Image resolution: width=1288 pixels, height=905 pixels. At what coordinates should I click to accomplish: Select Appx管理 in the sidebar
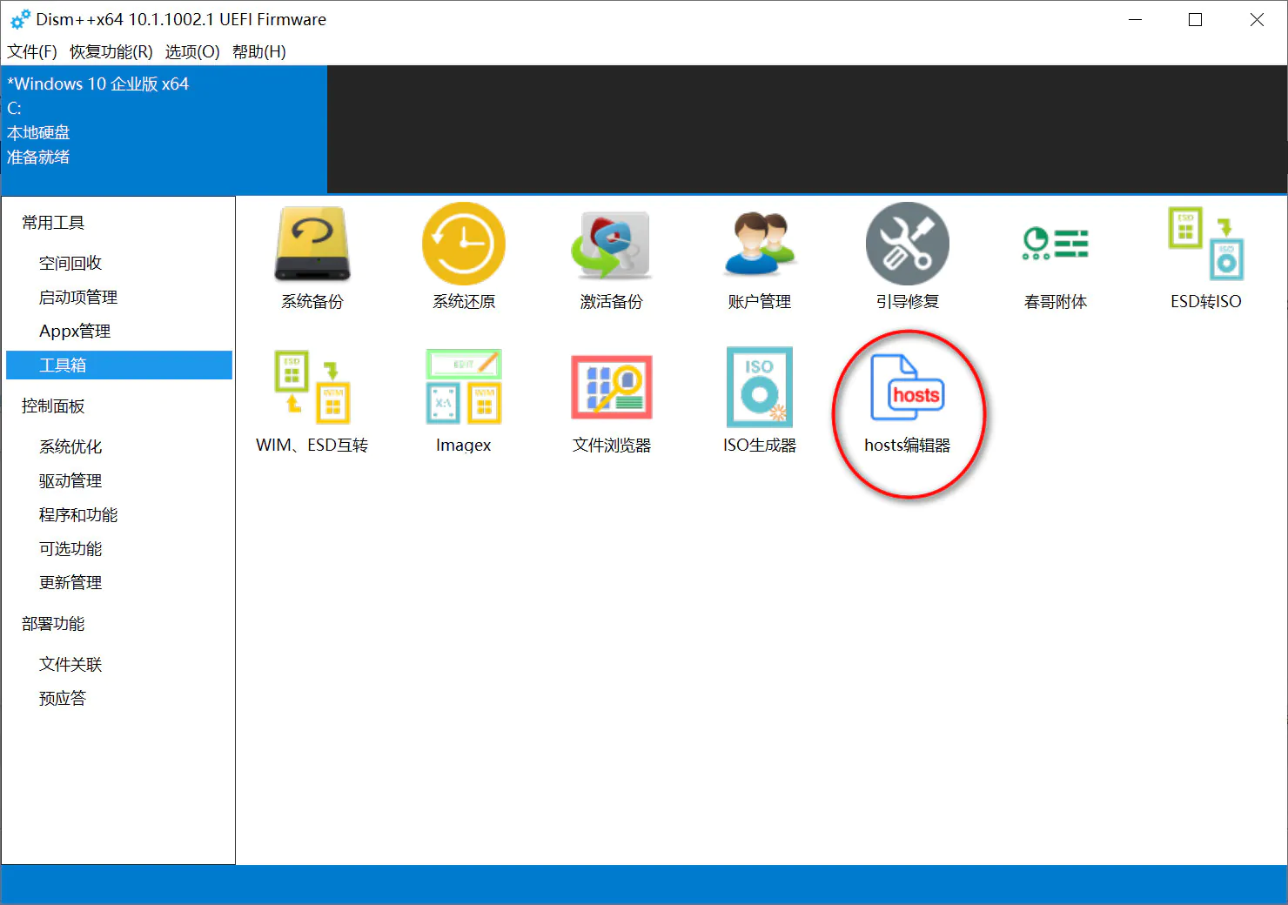pos(75,331)
